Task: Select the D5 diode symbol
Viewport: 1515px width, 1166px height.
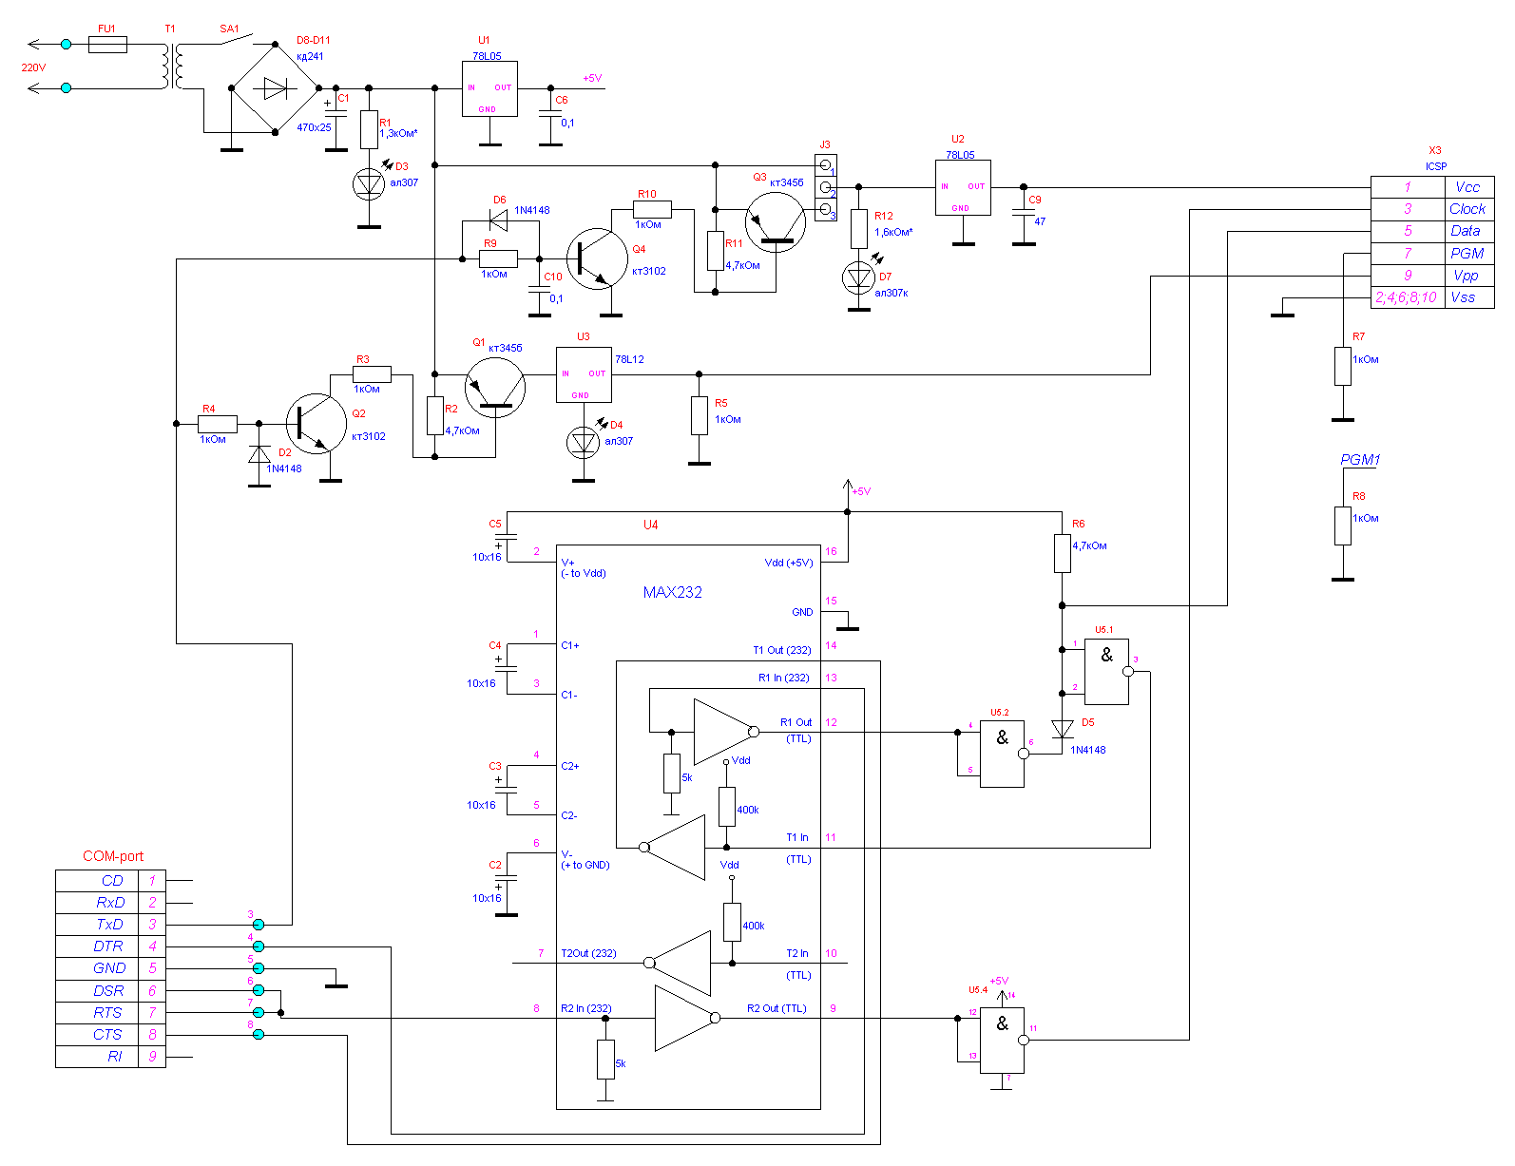Action: click(x=1062, y=730)
